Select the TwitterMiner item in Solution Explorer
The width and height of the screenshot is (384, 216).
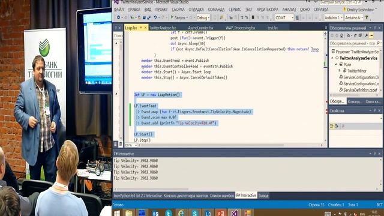[356, 71]
